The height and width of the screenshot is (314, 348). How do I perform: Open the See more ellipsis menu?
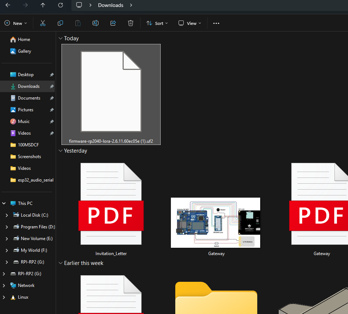click(216, 23)
